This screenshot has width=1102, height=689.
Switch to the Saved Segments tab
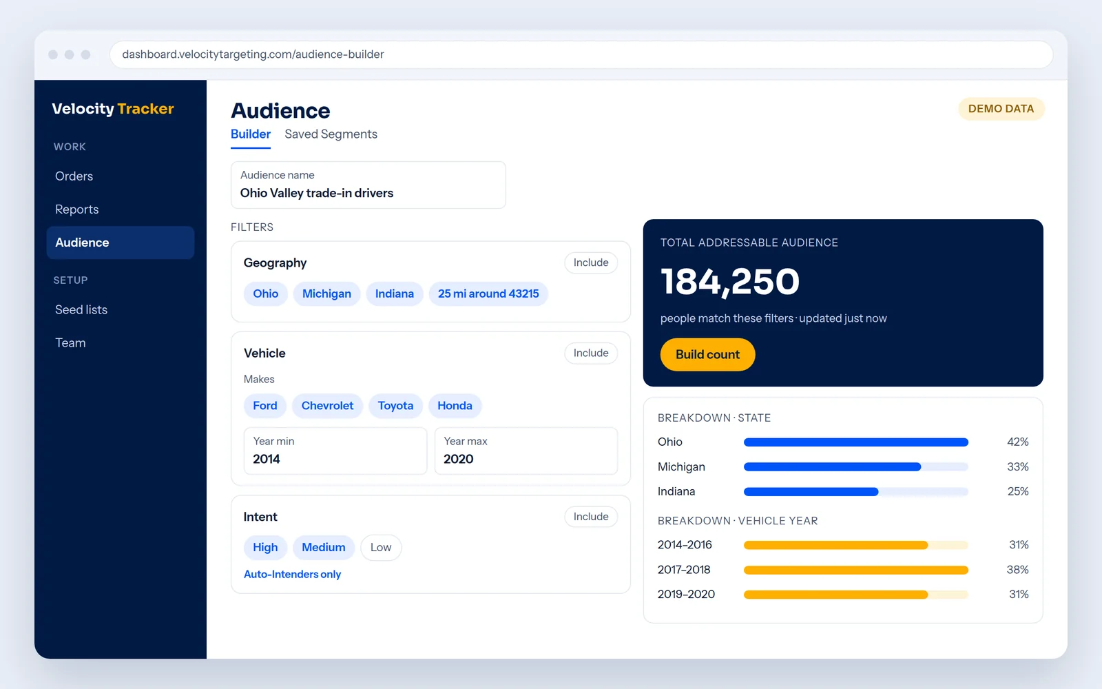tap(331, 134)
